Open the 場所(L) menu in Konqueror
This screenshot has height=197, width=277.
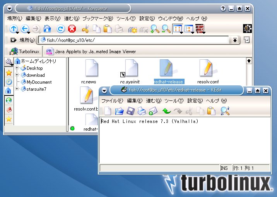(x=14, y=19)
